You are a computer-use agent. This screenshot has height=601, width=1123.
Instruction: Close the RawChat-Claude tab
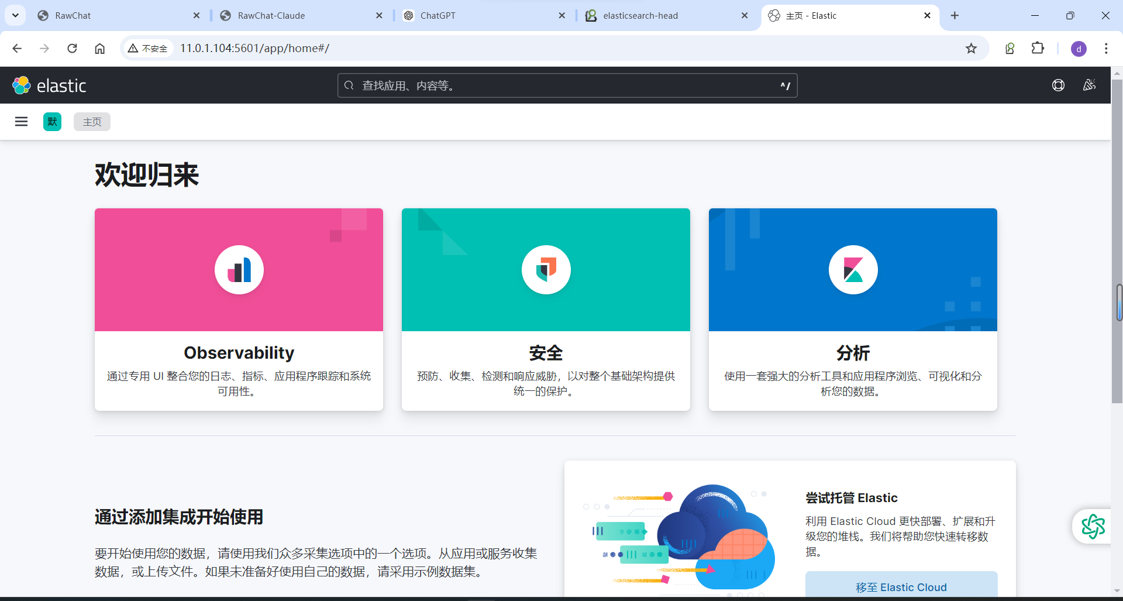[379, 16]
